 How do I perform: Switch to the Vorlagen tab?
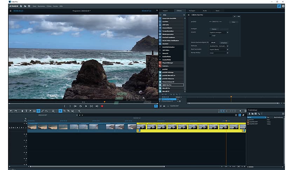(x=192, y=11)
